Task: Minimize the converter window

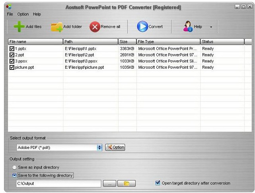Action: pyautogui.click(x=237, y=7)
